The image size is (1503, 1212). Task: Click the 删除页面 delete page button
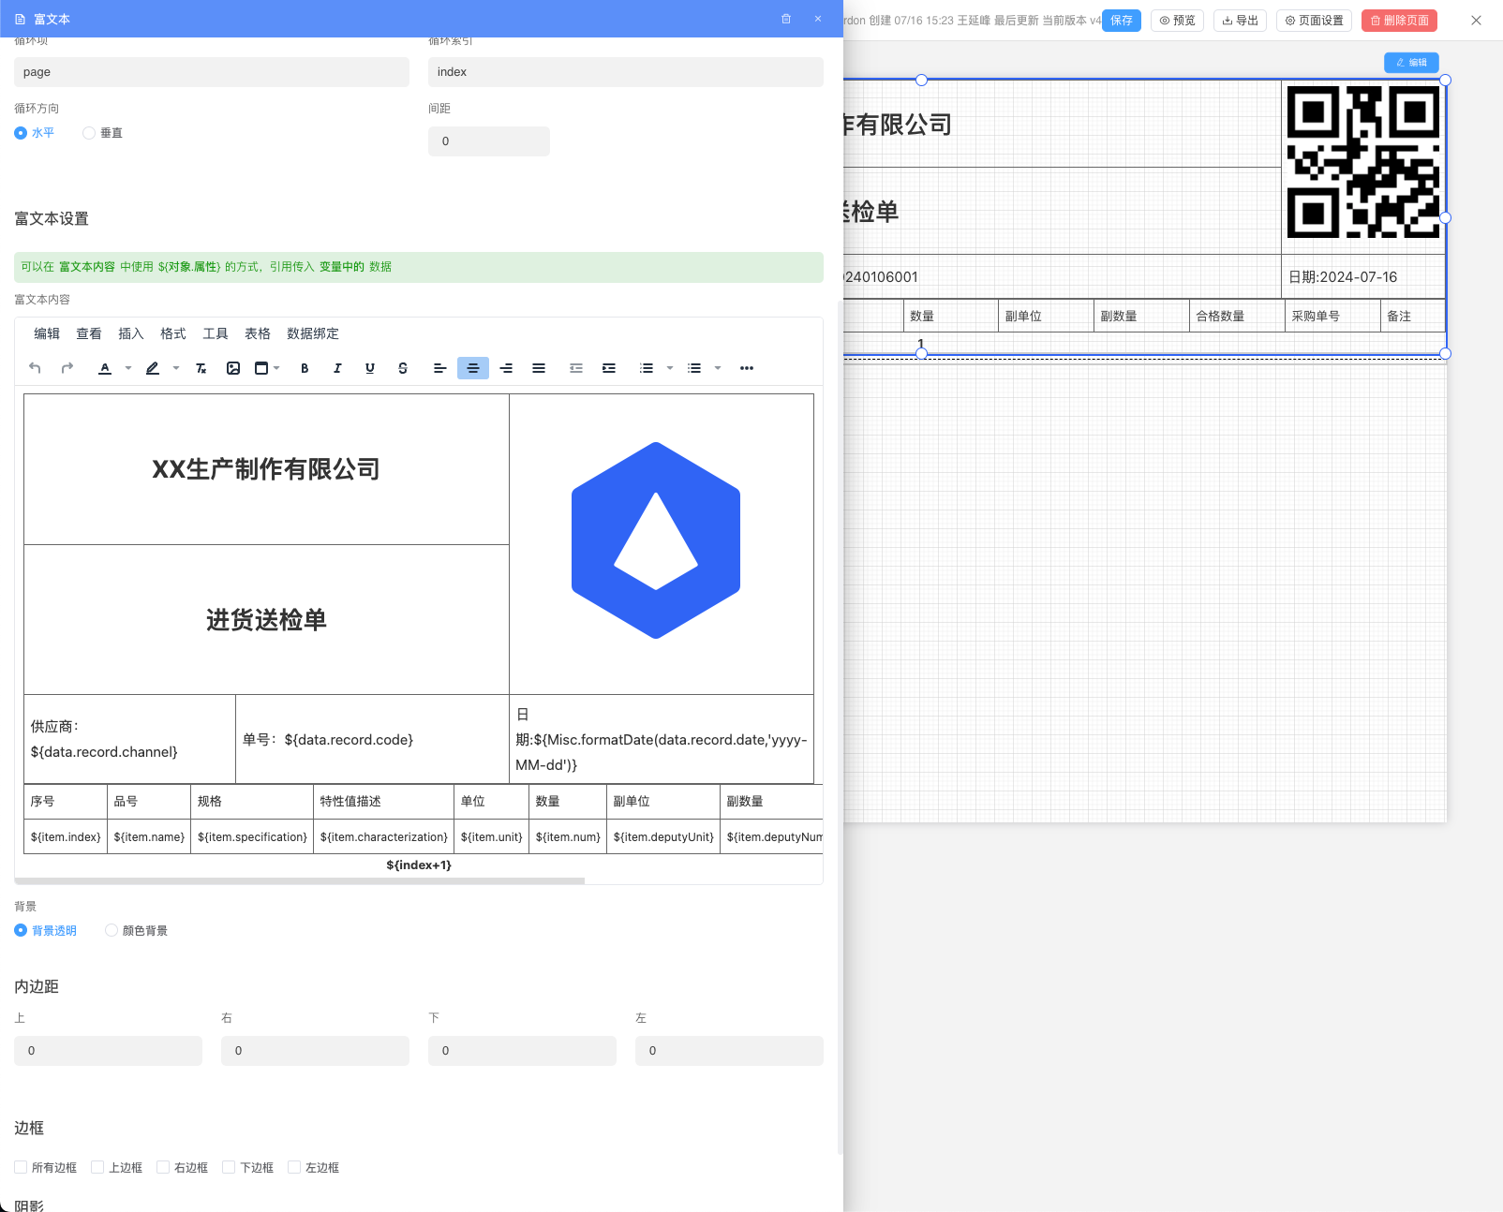coord(1399,20)
